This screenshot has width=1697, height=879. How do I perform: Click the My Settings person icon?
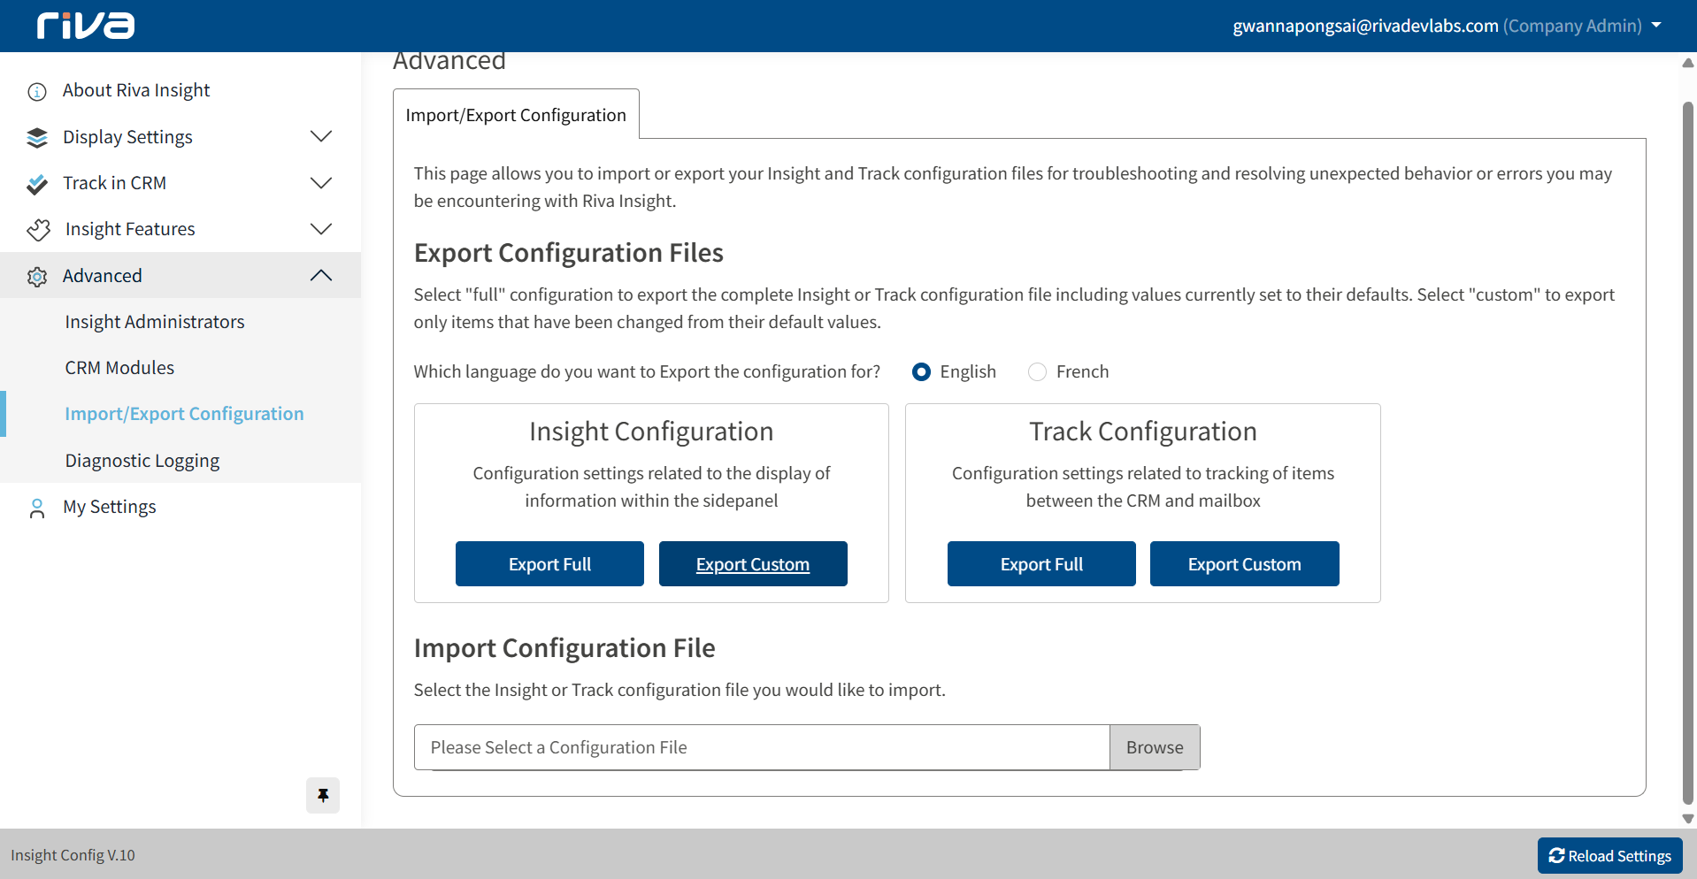[37, 508]
